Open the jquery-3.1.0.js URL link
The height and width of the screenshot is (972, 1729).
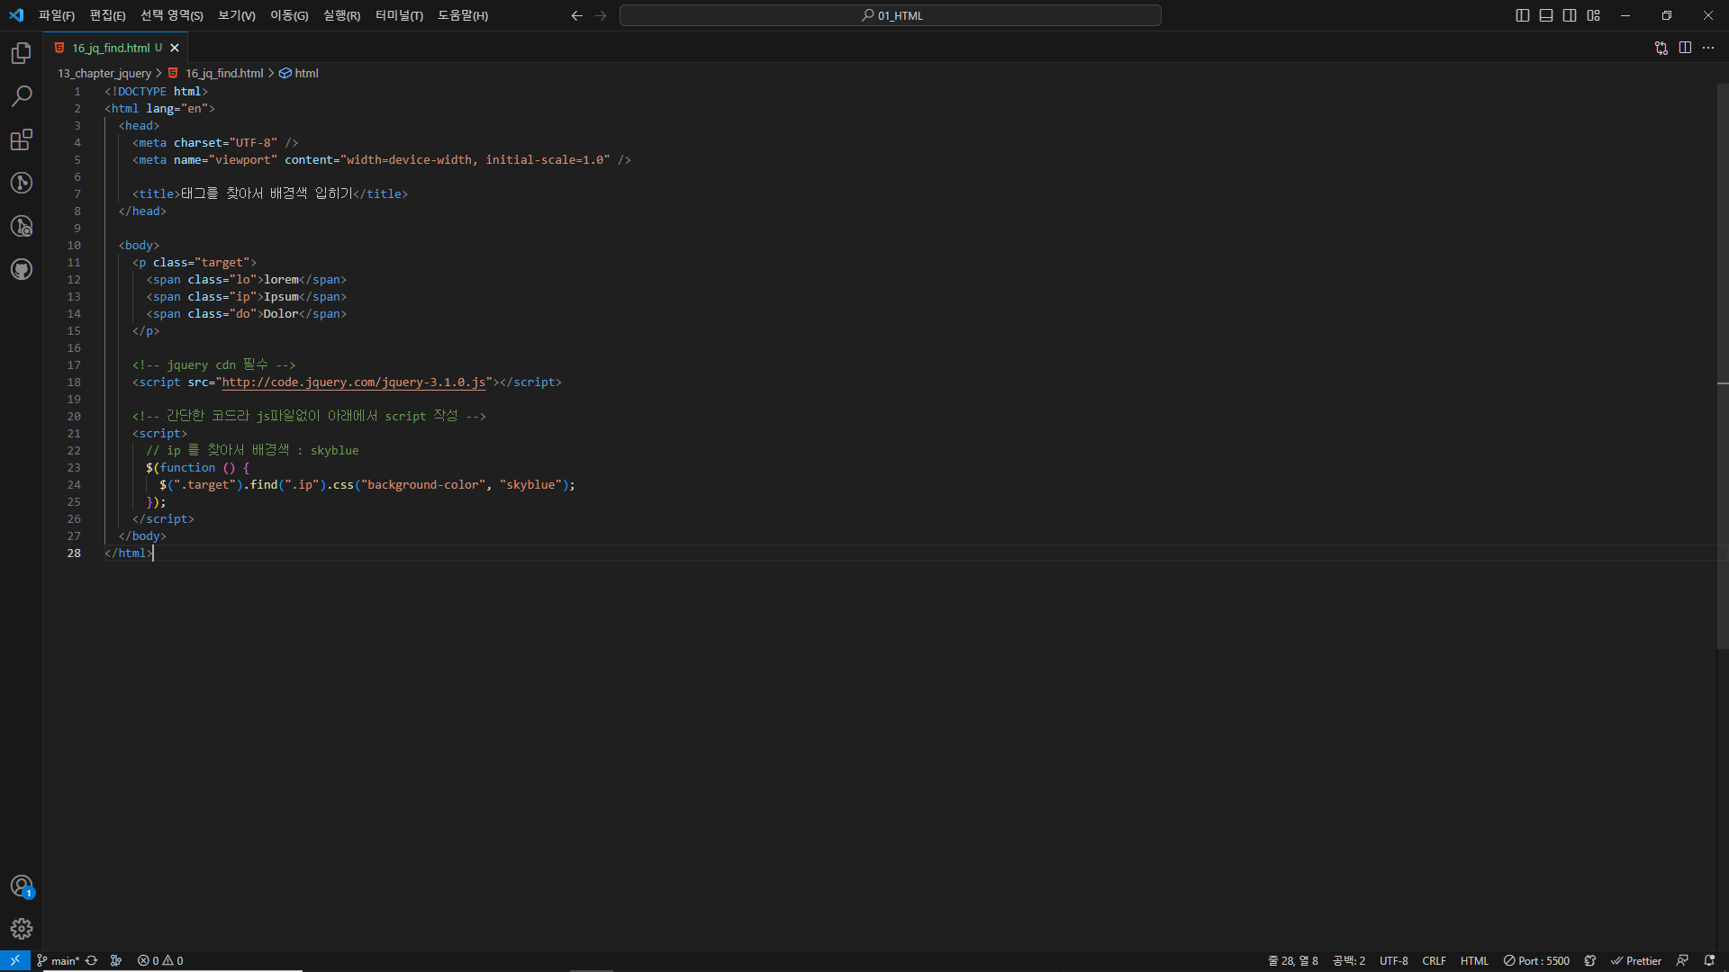point(354,382)
